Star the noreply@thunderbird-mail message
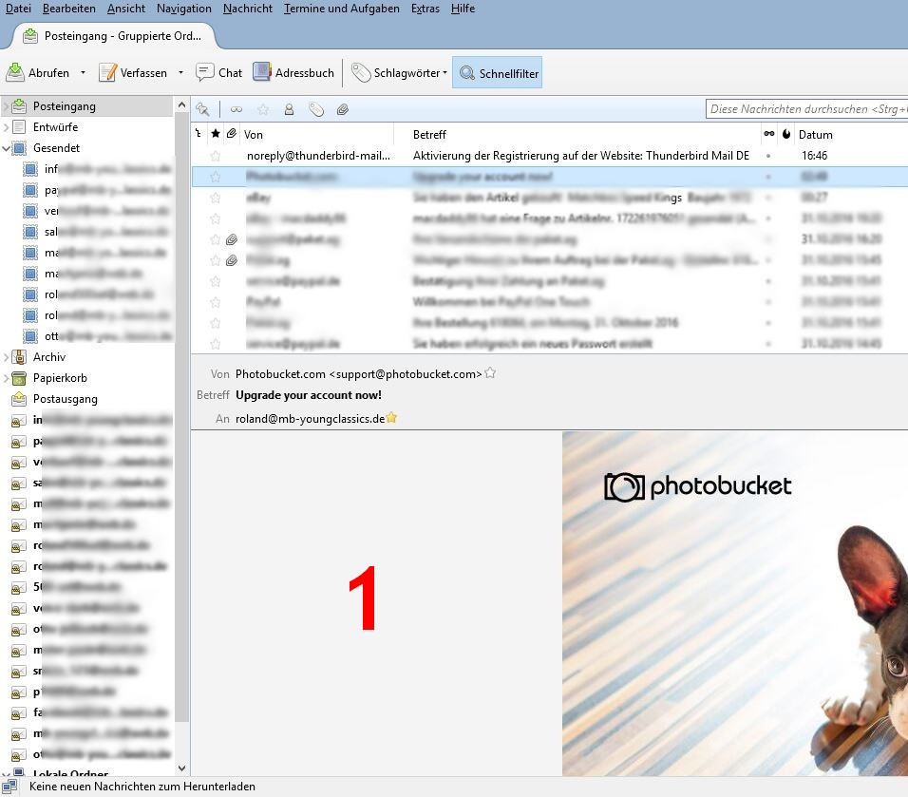This screenshot has height=797, width=908. [x=216, y=155]
